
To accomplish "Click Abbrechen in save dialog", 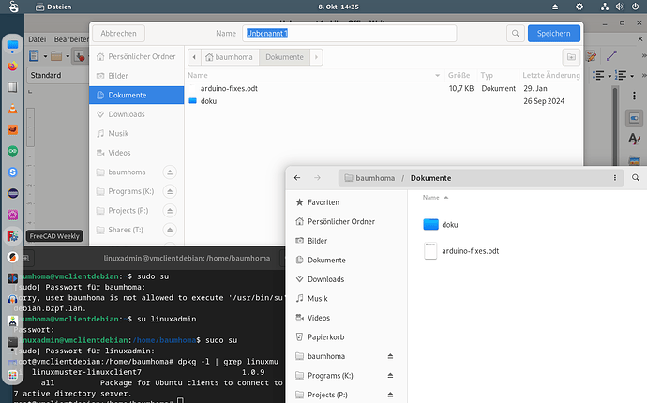I will click(118, 34).
